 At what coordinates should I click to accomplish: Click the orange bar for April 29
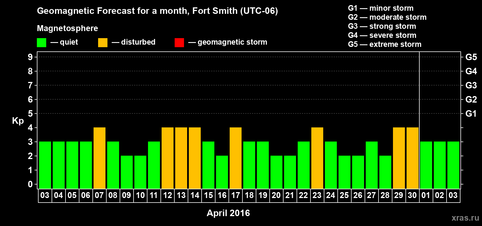coord(399,158)
